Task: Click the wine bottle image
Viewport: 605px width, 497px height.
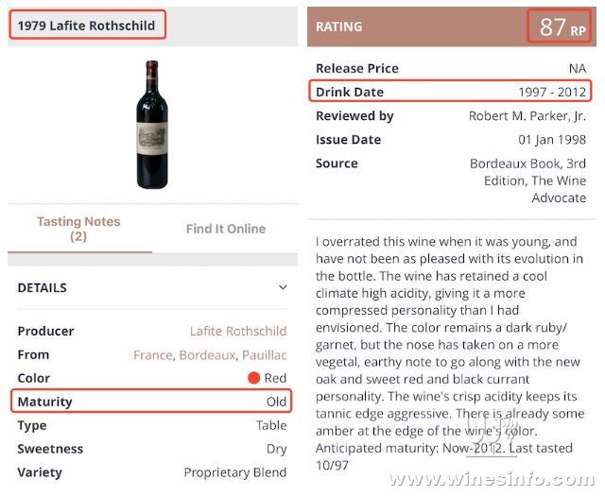Action: [152, 125]
